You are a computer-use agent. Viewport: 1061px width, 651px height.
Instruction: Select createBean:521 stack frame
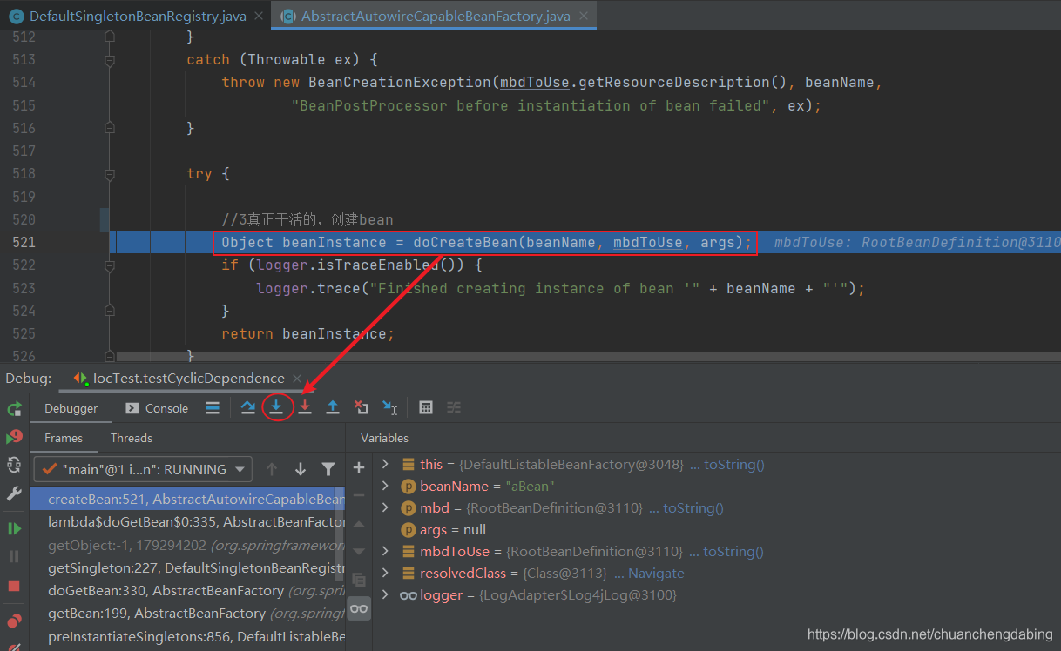(x=188, y=499)
